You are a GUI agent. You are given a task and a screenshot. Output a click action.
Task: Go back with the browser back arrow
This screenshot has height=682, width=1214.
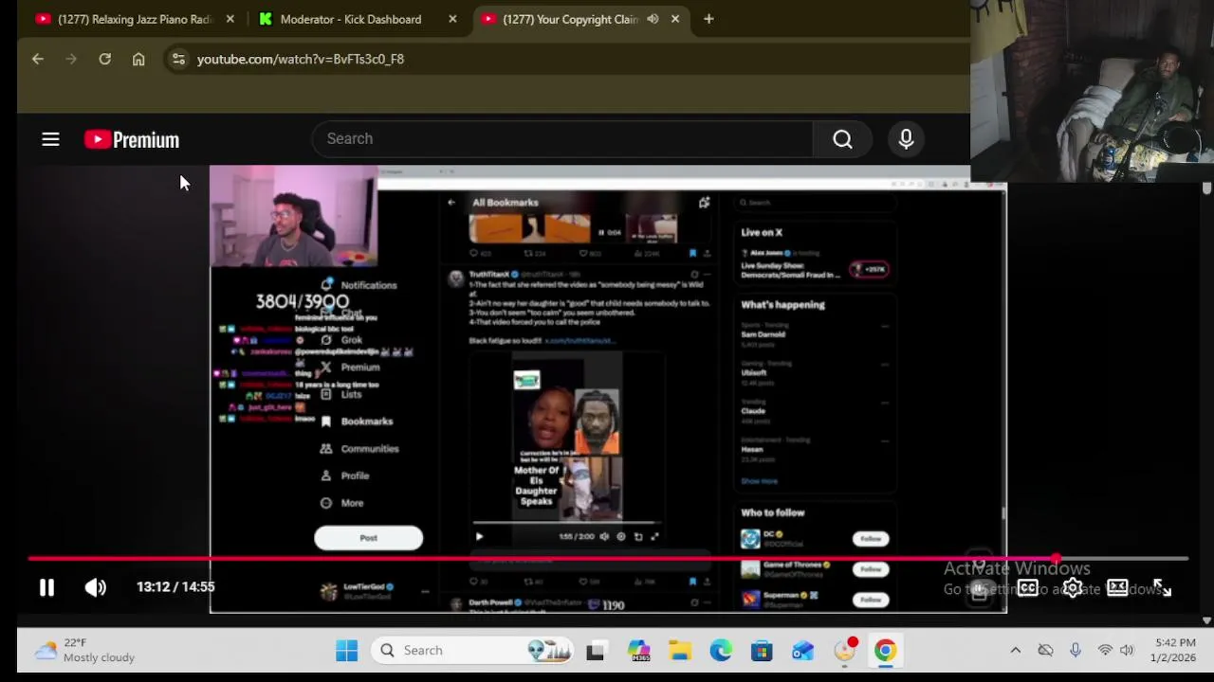pos(38,59)
